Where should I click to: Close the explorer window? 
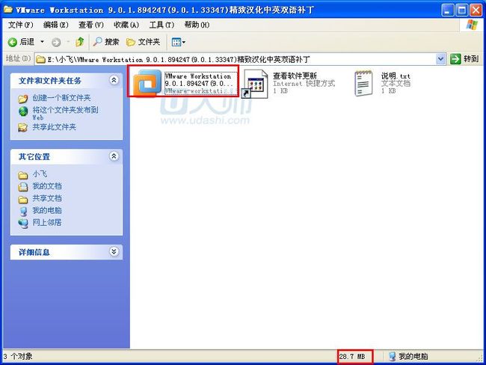[x=476, y=10]
